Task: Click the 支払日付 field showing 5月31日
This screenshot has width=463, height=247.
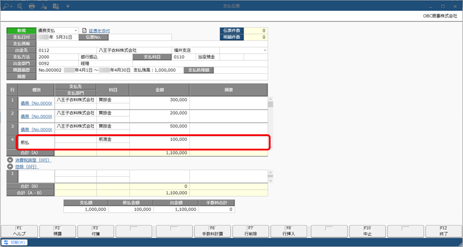Action: (x=58, y=37)
